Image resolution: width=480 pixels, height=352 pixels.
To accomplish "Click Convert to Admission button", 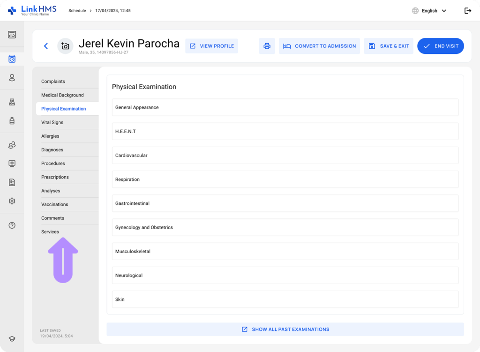I will 319,46.
